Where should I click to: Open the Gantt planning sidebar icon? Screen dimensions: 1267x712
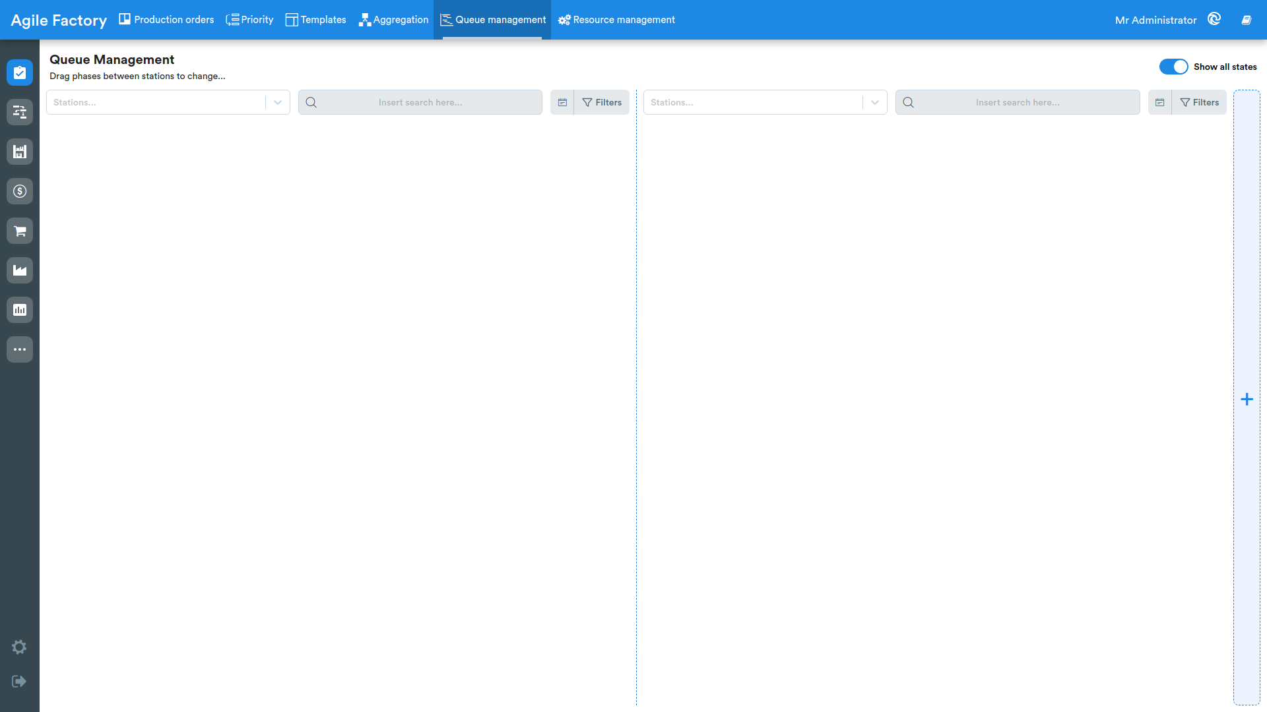point(20,112)
